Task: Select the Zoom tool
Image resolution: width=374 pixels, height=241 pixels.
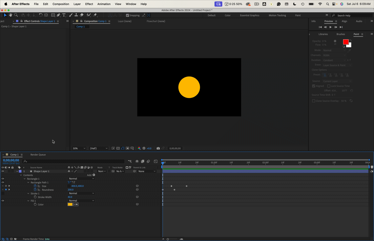Action: (15, 15)
